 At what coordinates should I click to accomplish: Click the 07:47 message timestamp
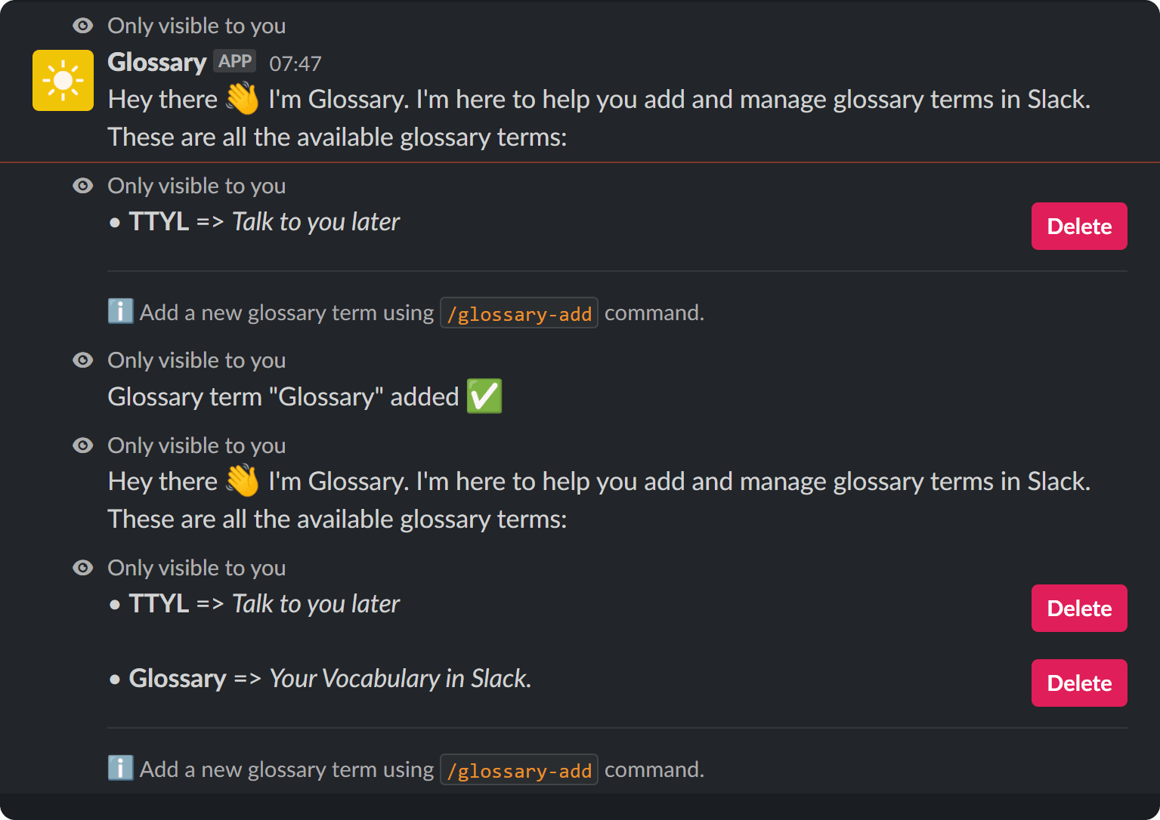[x=295, y=63]
